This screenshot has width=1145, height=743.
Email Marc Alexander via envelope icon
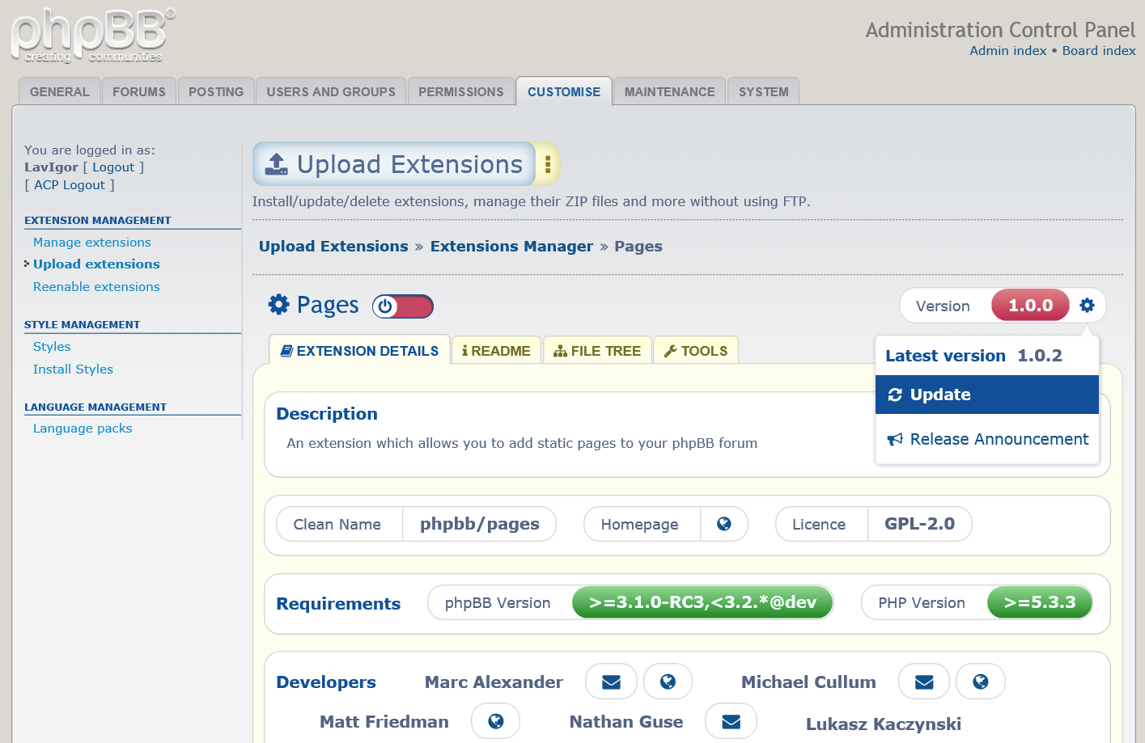click(x=612, y=682)
